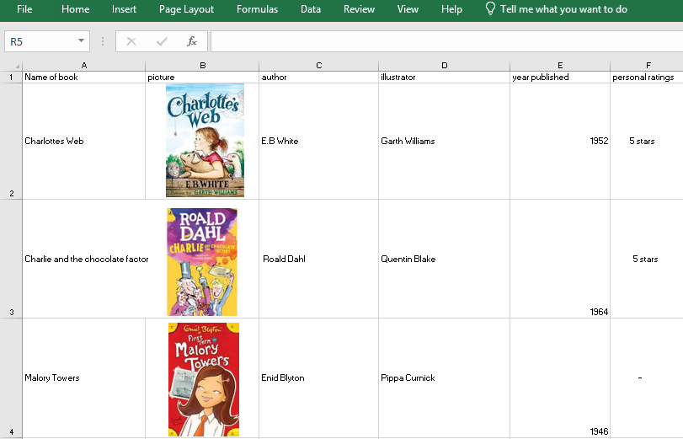The height and width of the screenshot is (439, 683).
Task: Click the Cancel (X) formula bar icon
Action: (x=131, y=41)
